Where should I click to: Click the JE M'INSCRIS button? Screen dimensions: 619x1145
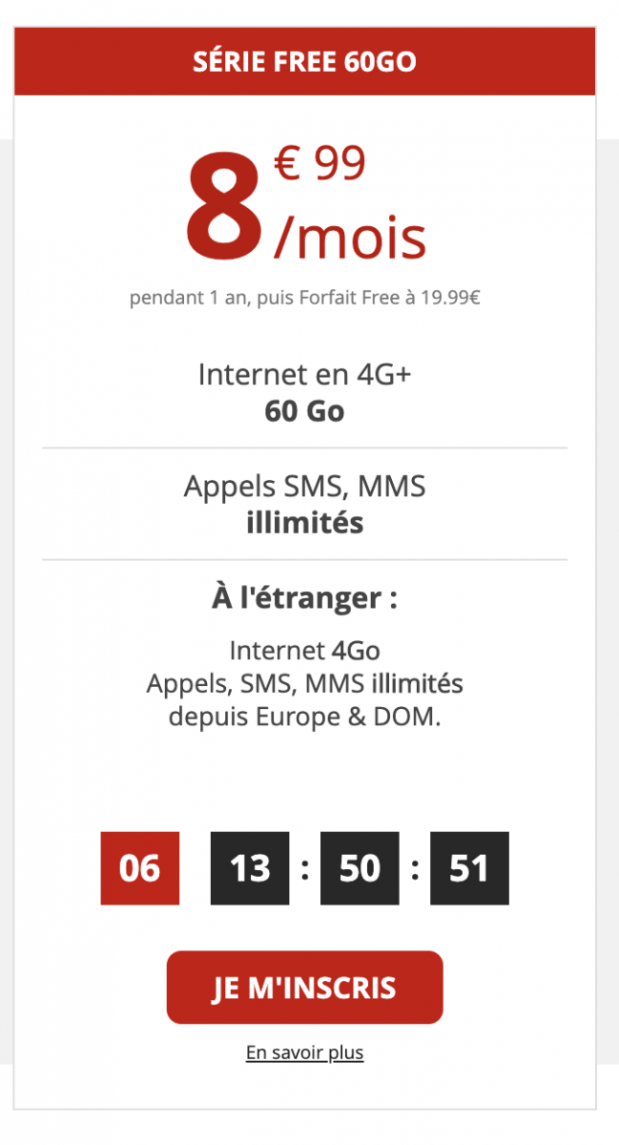coord(304,987)
